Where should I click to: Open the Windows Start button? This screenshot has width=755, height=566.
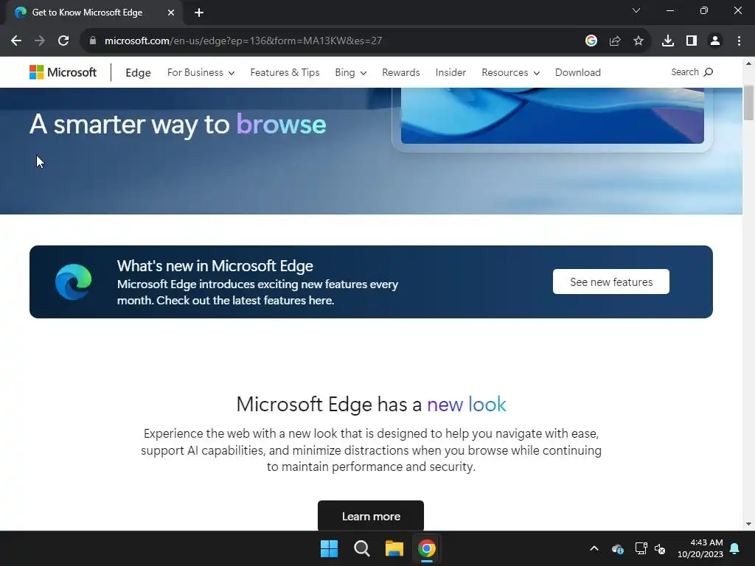click(330, 548)
